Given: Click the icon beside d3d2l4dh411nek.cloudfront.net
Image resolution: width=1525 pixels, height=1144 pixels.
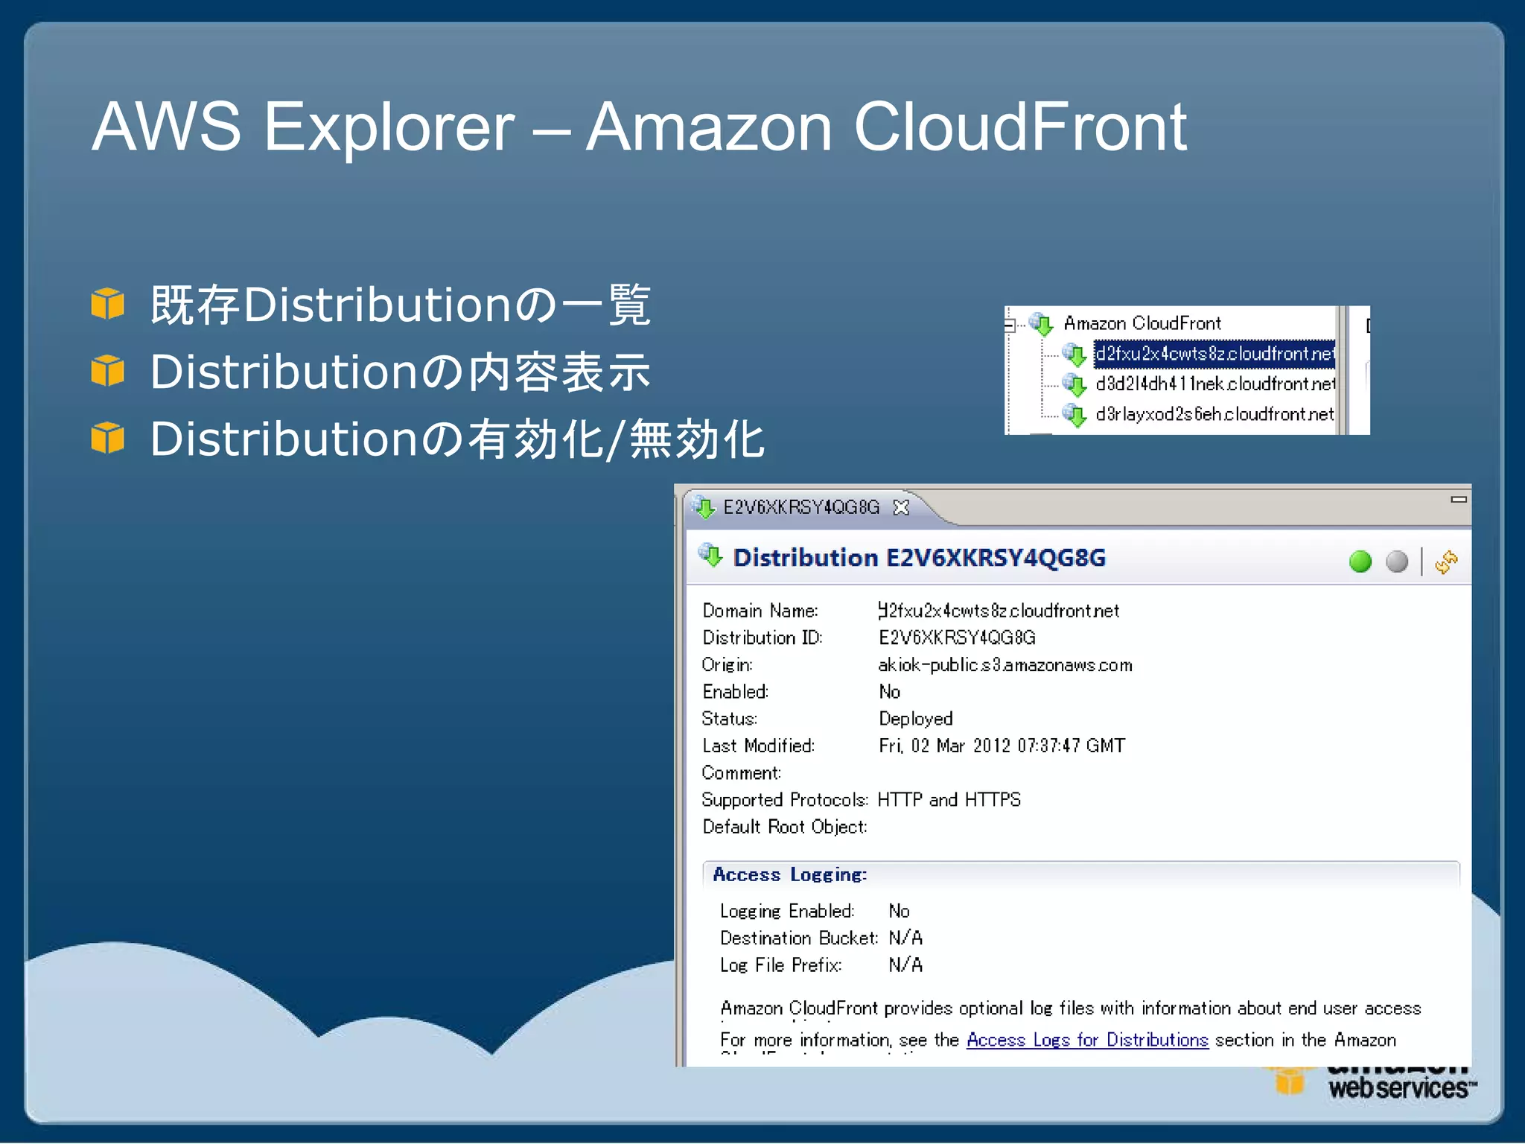Looking at the screenshot, I should (1074, 384).
